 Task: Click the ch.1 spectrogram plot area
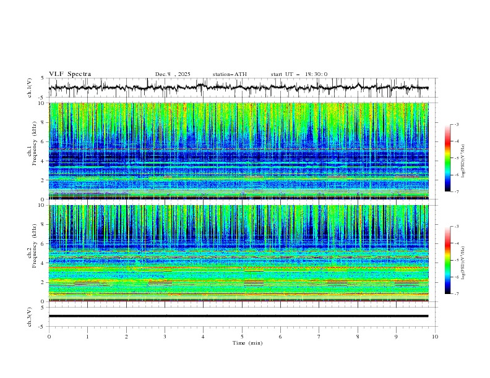tap(238, 151)
